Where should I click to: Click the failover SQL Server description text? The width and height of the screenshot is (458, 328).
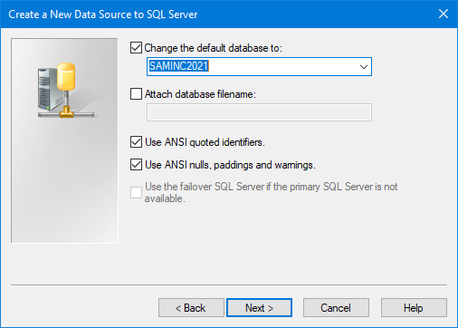pos(271,192)
